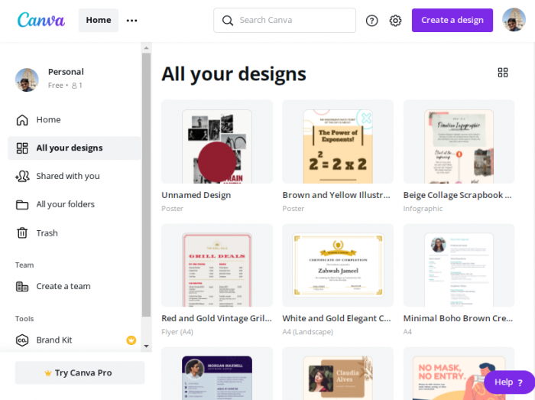The height and width of the screenshot is (400, 535).
Task: Click the Search Canva field
Action: point(290,21)
